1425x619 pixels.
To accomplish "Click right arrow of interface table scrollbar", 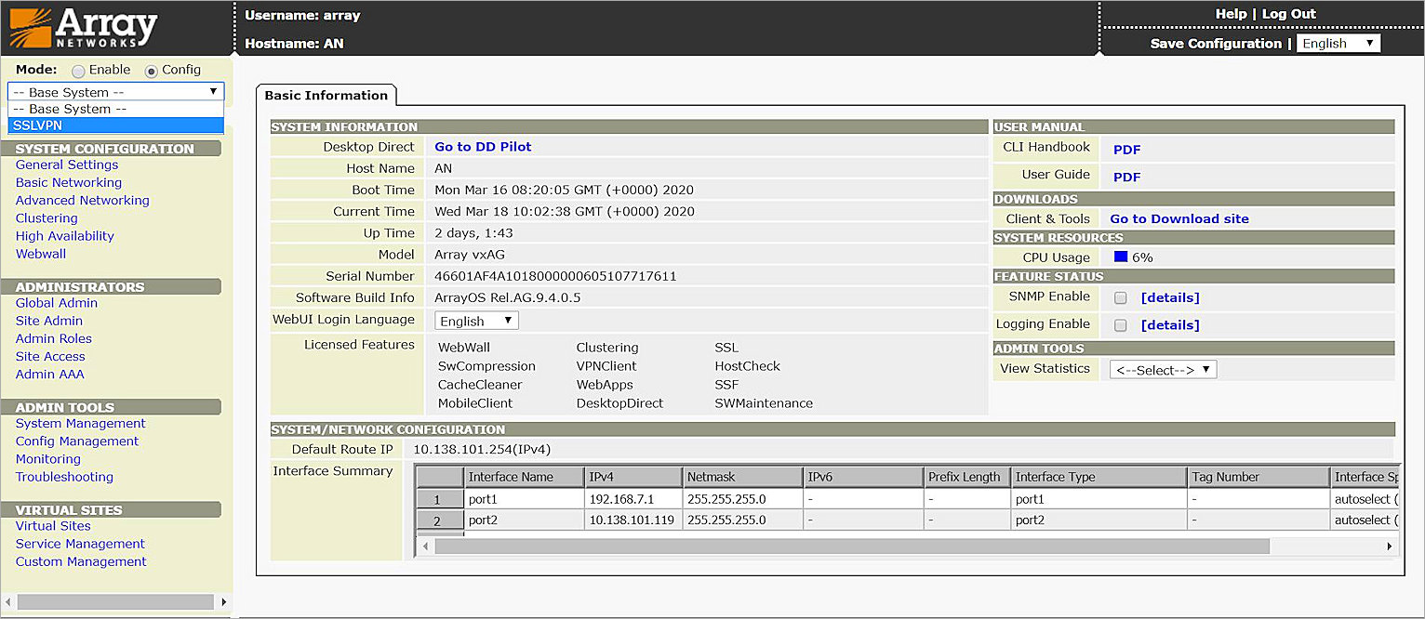I will click(1390, 547).
